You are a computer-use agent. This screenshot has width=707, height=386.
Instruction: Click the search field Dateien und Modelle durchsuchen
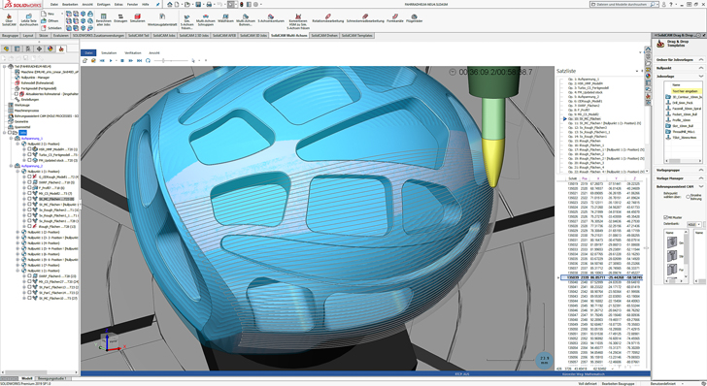[625, 4]
